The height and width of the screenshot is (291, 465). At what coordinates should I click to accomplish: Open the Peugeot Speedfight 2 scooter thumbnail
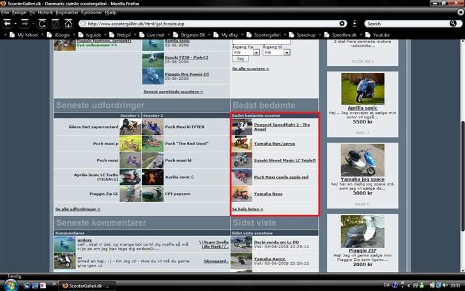[x=241, y=127]
